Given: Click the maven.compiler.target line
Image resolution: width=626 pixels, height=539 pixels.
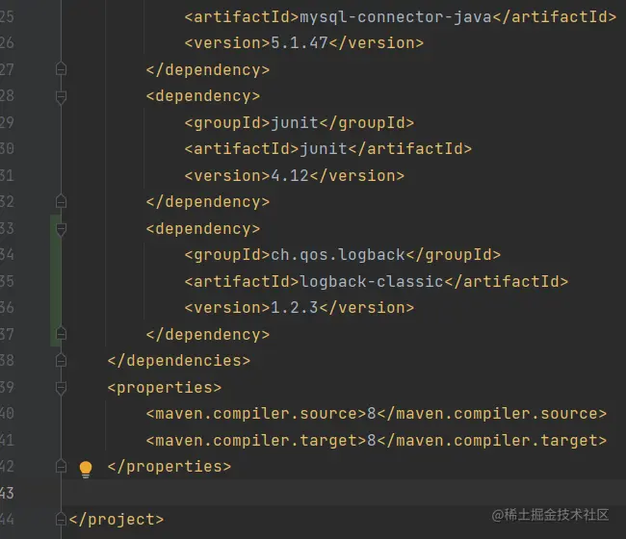Looking at the screenshot, I should click(x=376, y=441).
